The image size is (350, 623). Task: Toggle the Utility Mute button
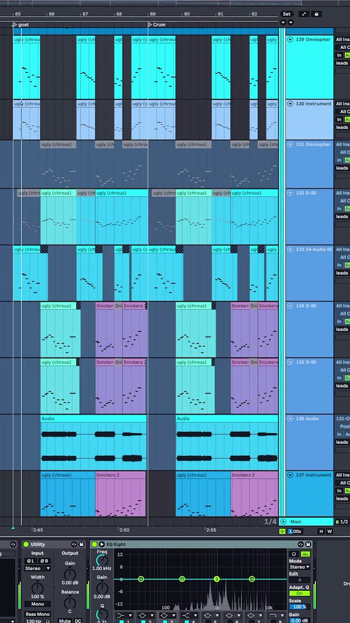(65, 620)
